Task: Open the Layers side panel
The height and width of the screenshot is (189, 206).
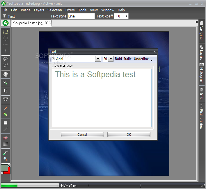Action: click(201, 53)
